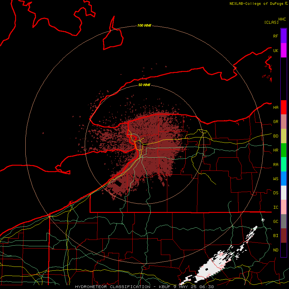Click the black ND legend swatch
This screenshot has height=289, width=289.
pos(284,250)
